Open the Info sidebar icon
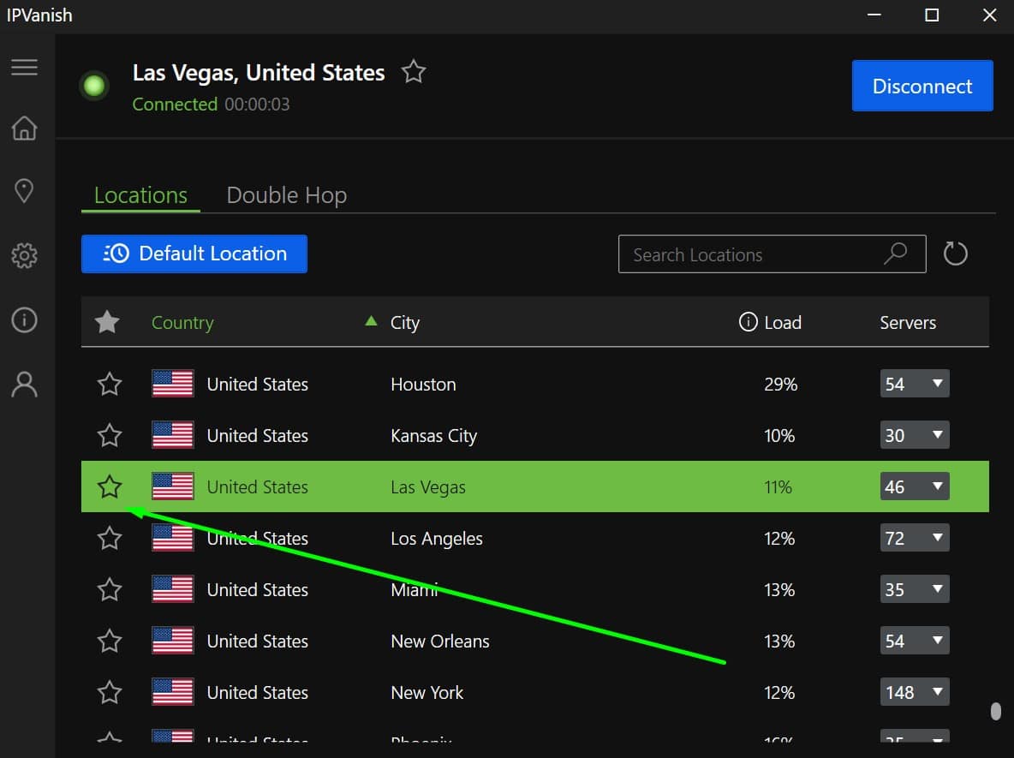 [24, 319]
